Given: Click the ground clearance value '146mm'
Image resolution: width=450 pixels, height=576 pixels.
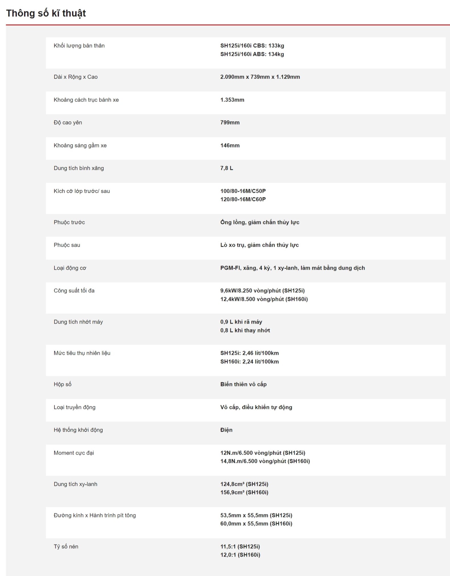Looking at the screenshot, I should point(230,146).
